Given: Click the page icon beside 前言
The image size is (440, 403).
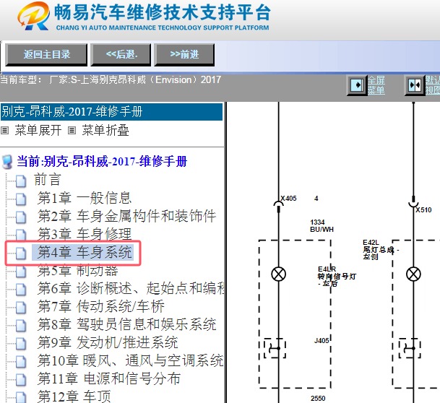Looking at the screenshot, I should [21, 181].
